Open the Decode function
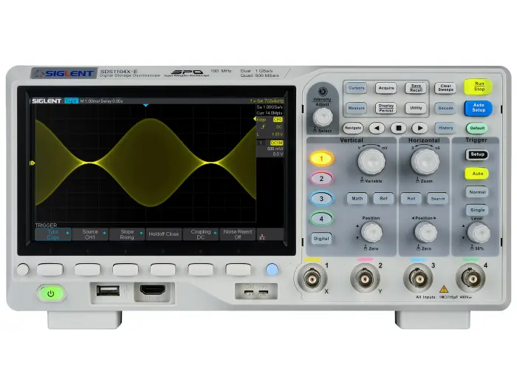This screenshot has height=388, width=517. tap(445, 108)
